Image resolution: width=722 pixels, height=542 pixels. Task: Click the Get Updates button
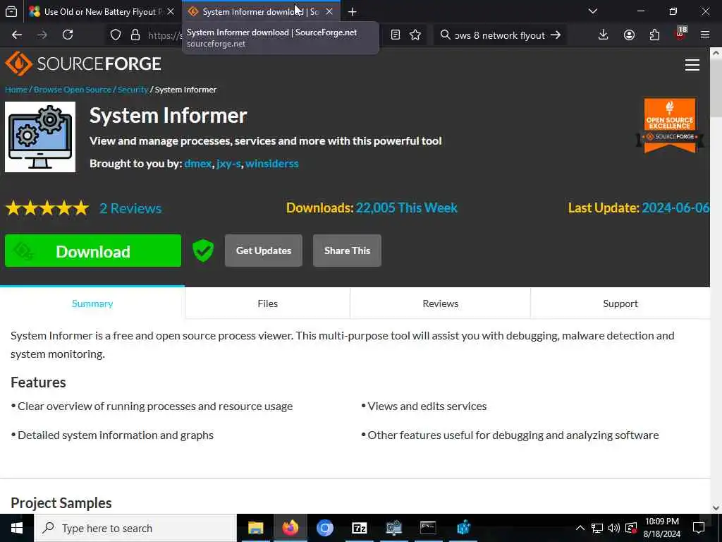point(264,251)
